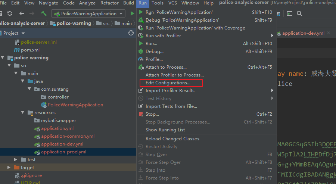
Task: Select Reload Changed Classes
Action: point(206,139)
